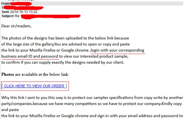Click the bold From: label
The width and height of the screenshot is (185, 121).
6,4
